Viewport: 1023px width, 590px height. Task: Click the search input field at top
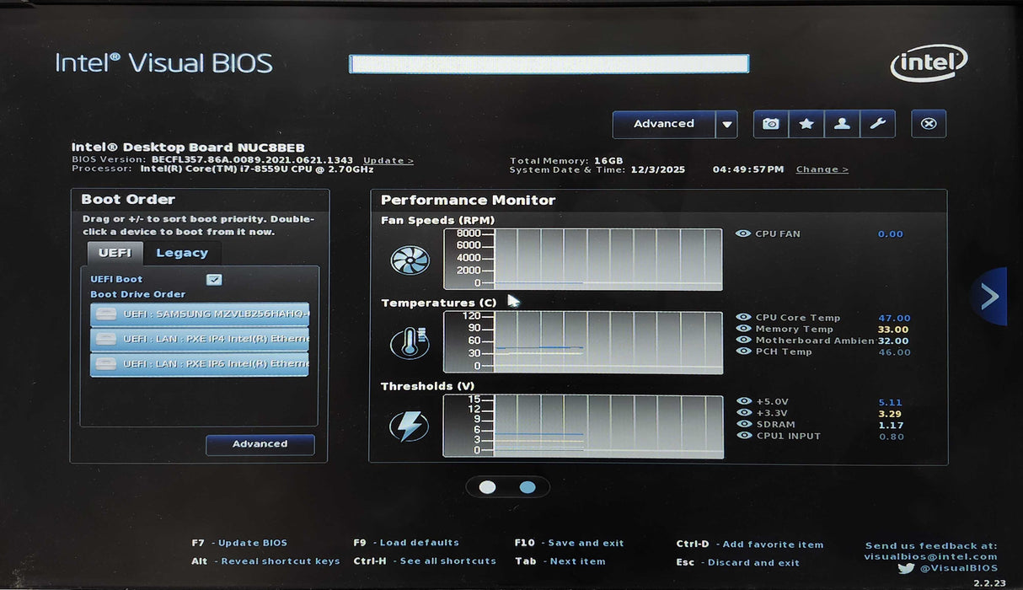[549, 64]
